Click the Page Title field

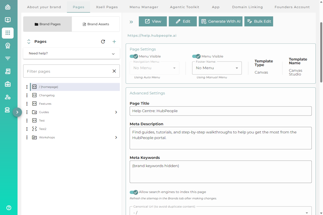[x=221, y=111]
